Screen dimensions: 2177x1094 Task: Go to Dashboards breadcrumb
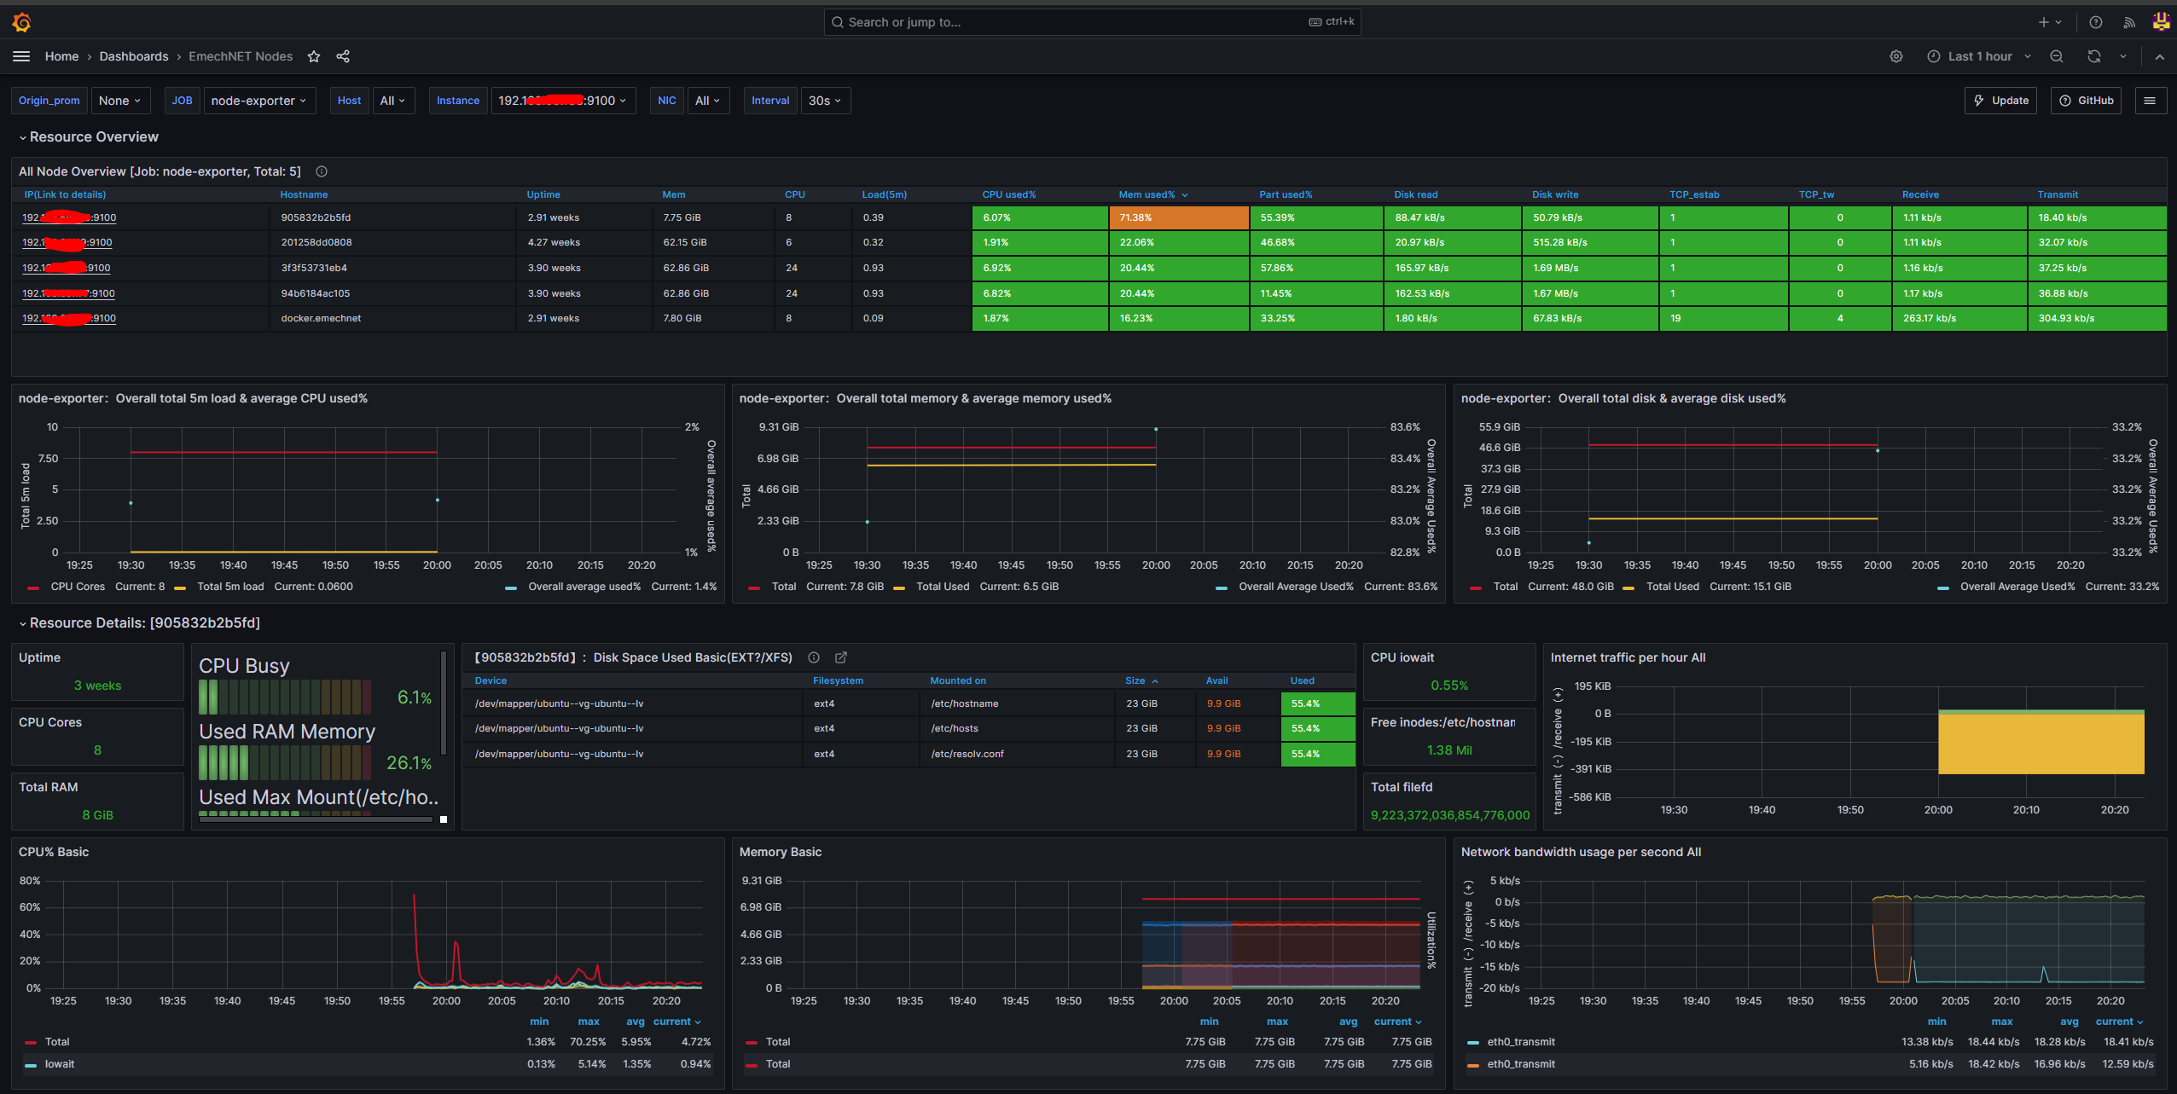click(x=134, y=56)
